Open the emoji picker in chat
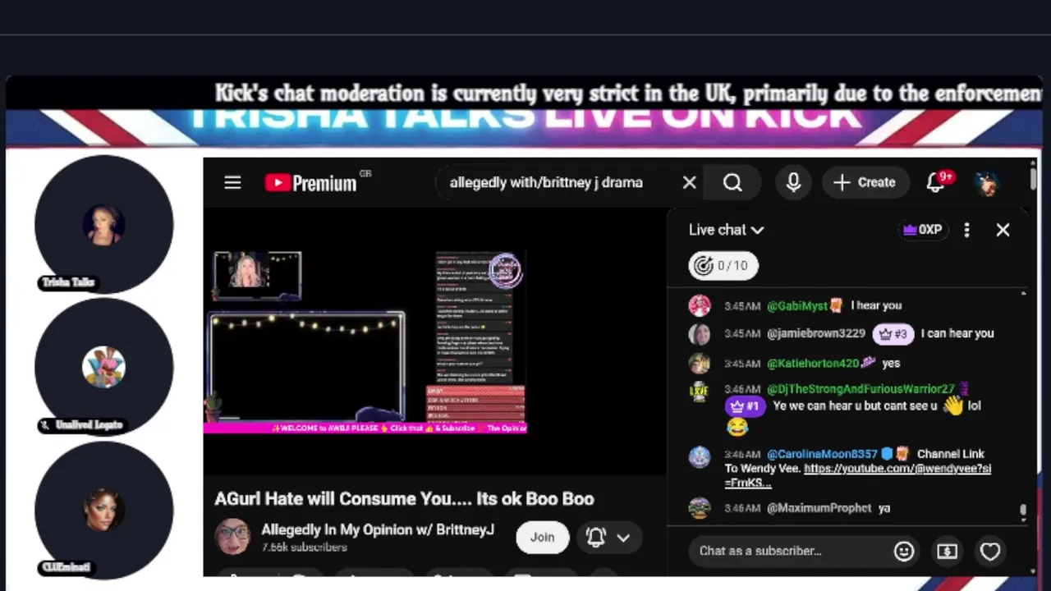This screenshot has height=591, width=1051. pos(904,552)
